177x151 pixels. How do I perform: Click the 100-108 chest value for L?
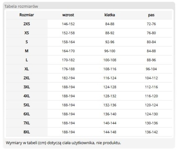click(110, 60)
